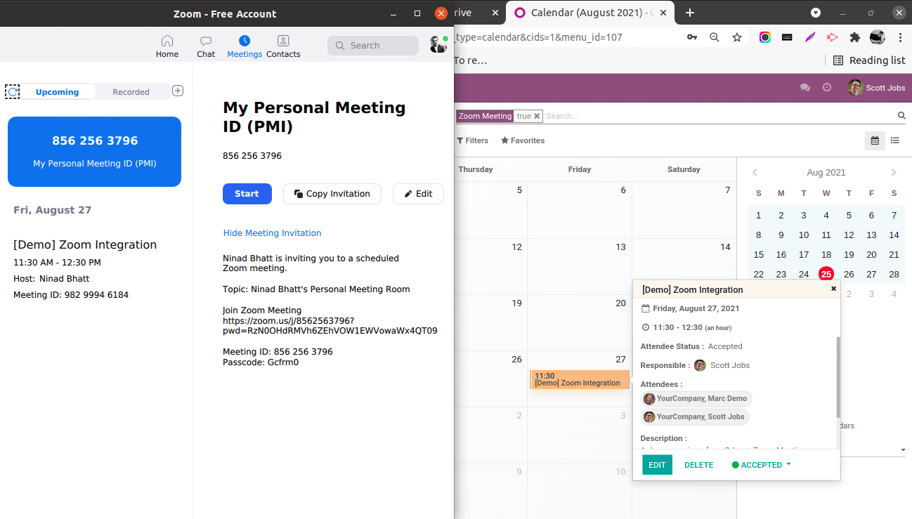Open the browser zoom level icon
This screenshot has height=519, width=912.
pyautogui.click(x=715, y=37)
